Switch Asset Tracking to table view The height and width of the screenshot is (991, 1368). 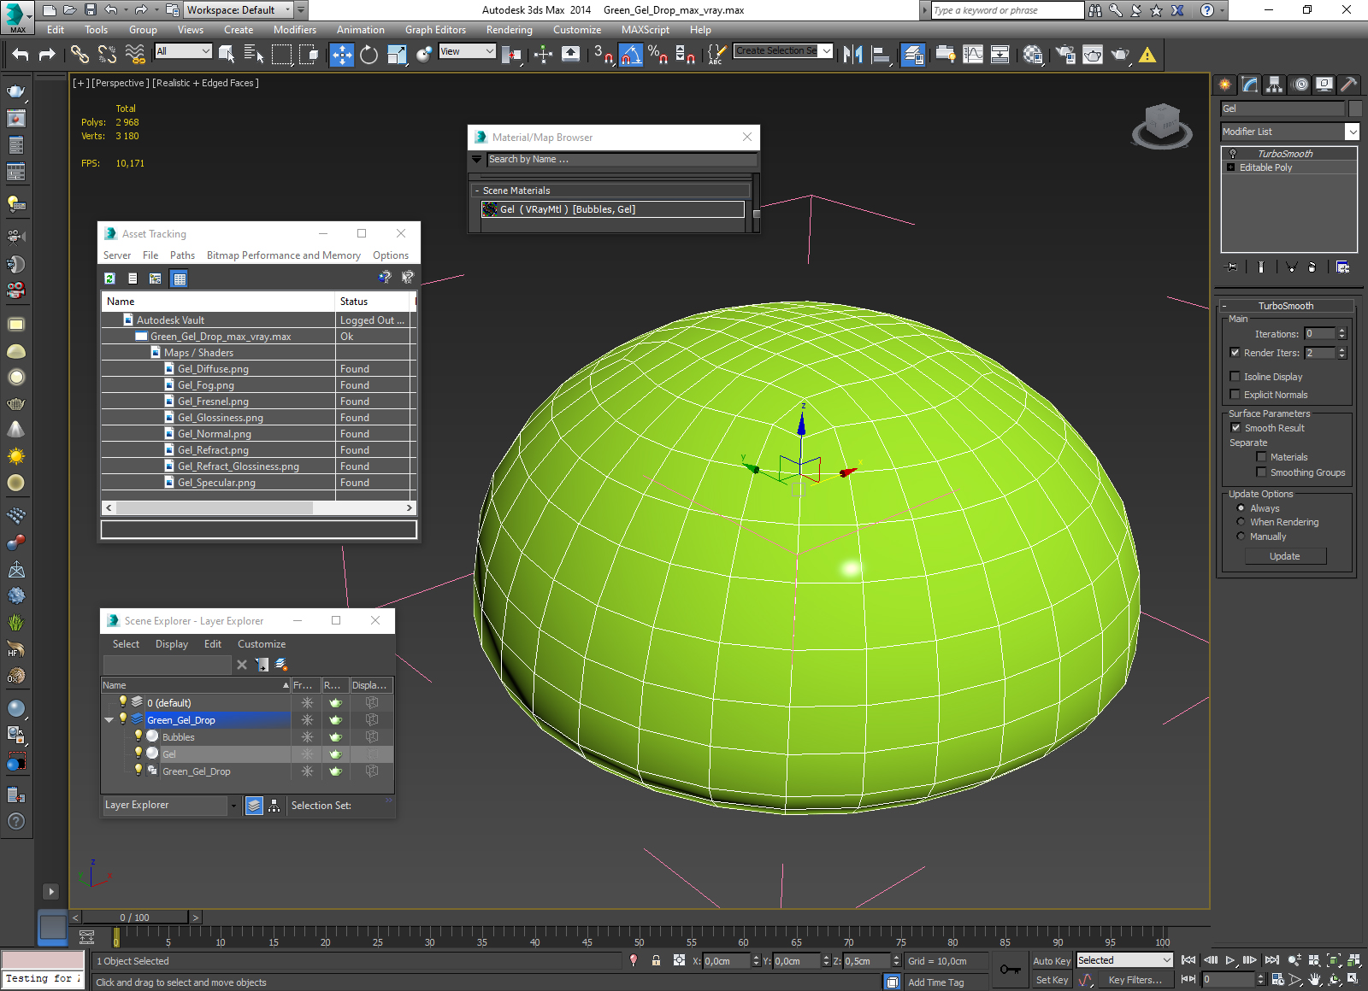point(180,279)
